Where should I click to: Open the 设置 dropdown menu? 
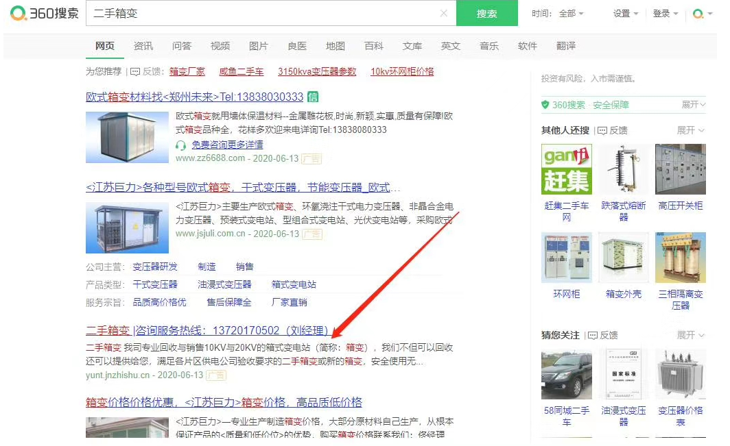[x=626, y=14]
